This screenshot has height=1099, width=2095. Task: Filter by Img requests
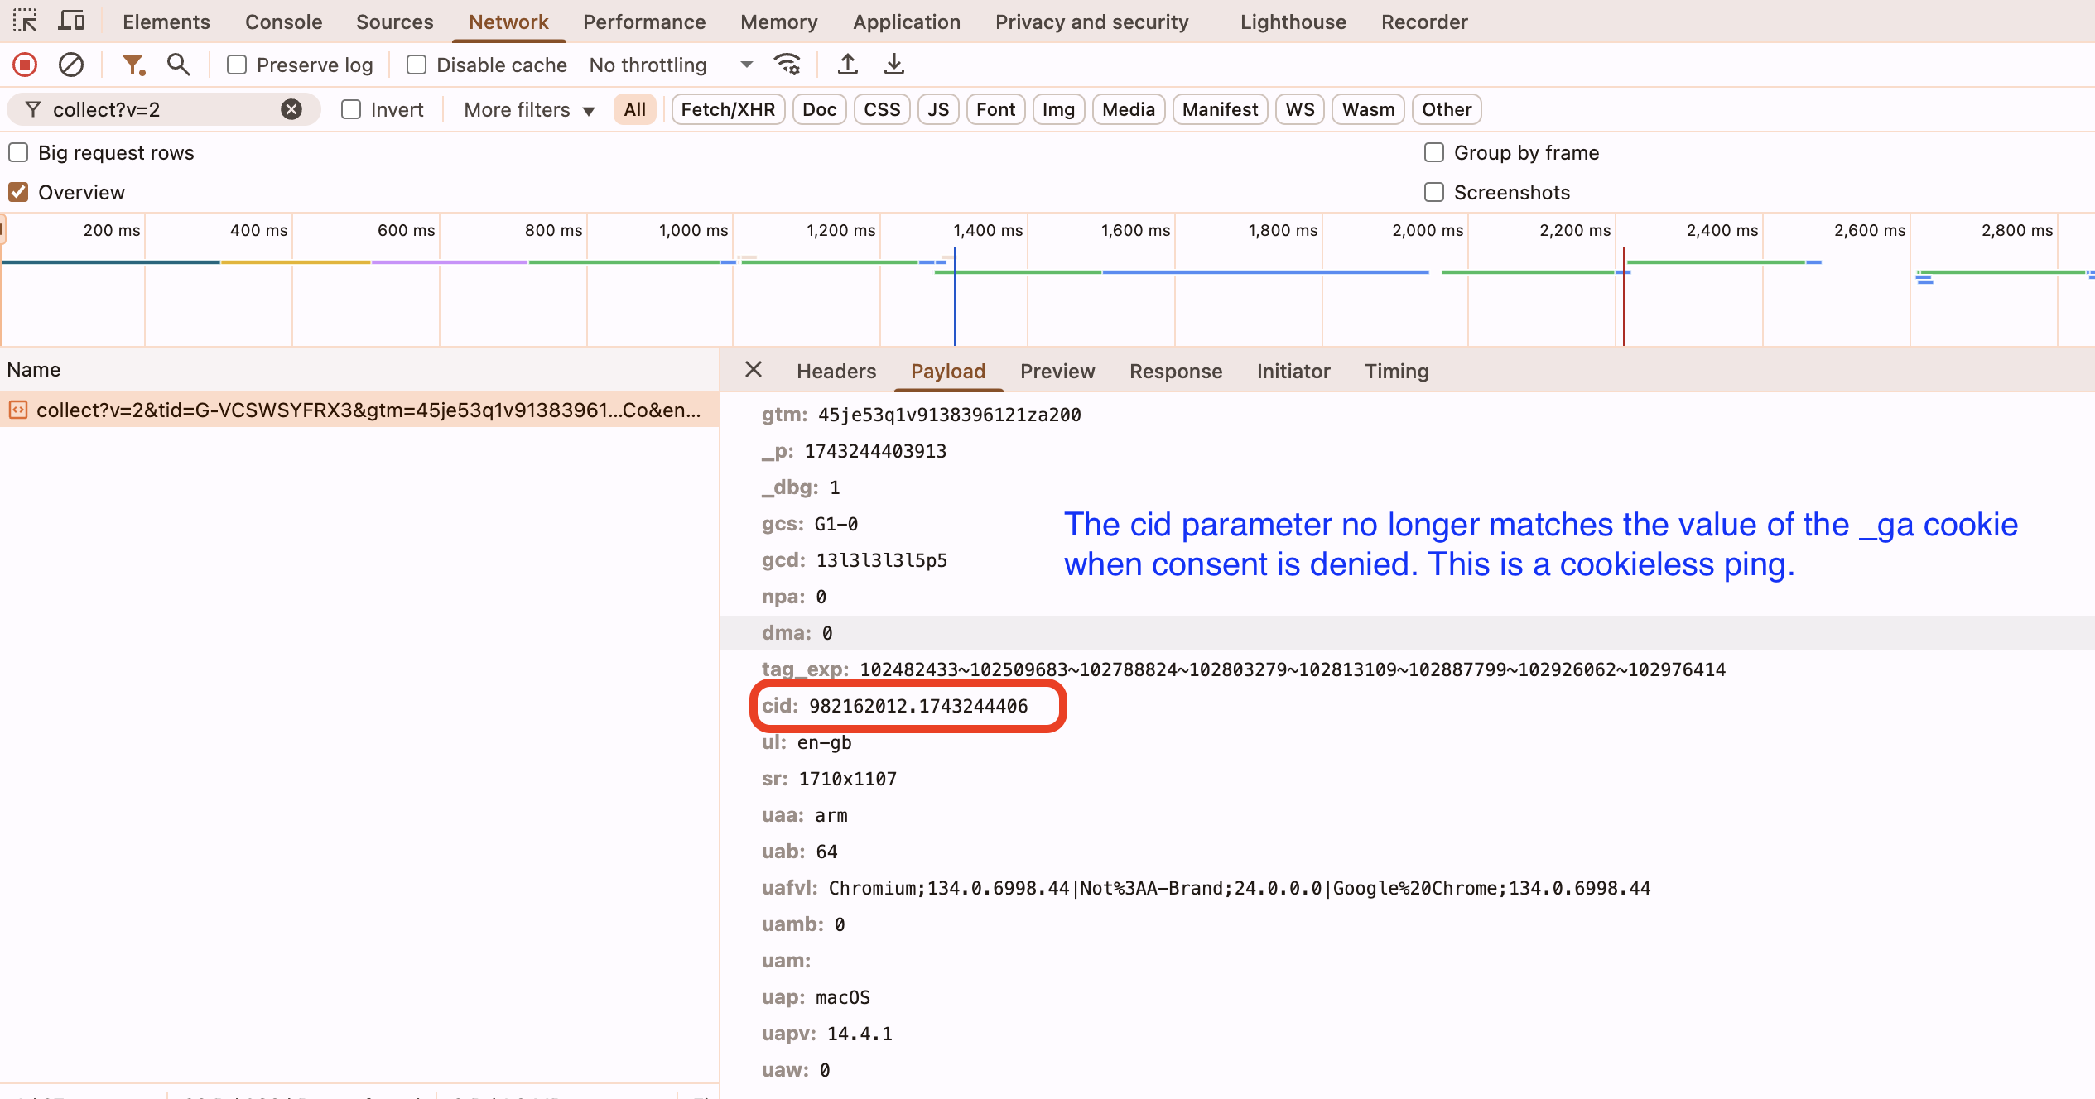click(1058, 109)
